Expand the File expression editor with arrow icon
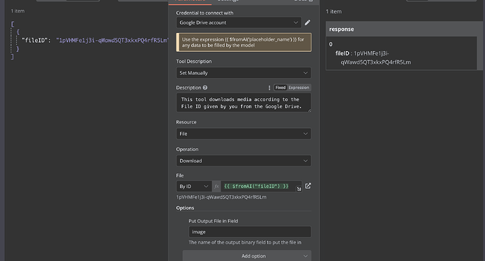The image size is (485, 261). click(x=299, y=189)
